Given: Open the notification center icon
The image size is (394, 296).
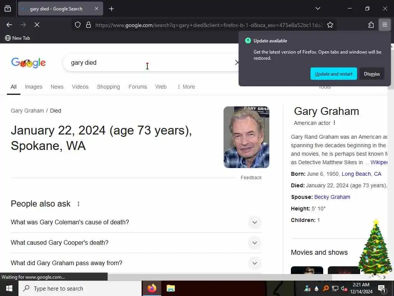Looking at the screenshot, I should (382, 288).
